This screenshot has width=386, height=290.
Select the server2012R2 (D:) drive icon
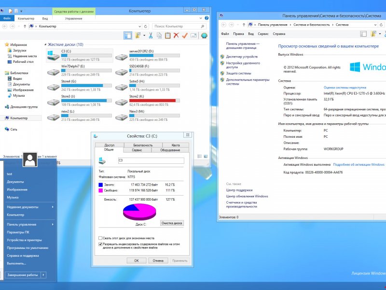(122, 57)
